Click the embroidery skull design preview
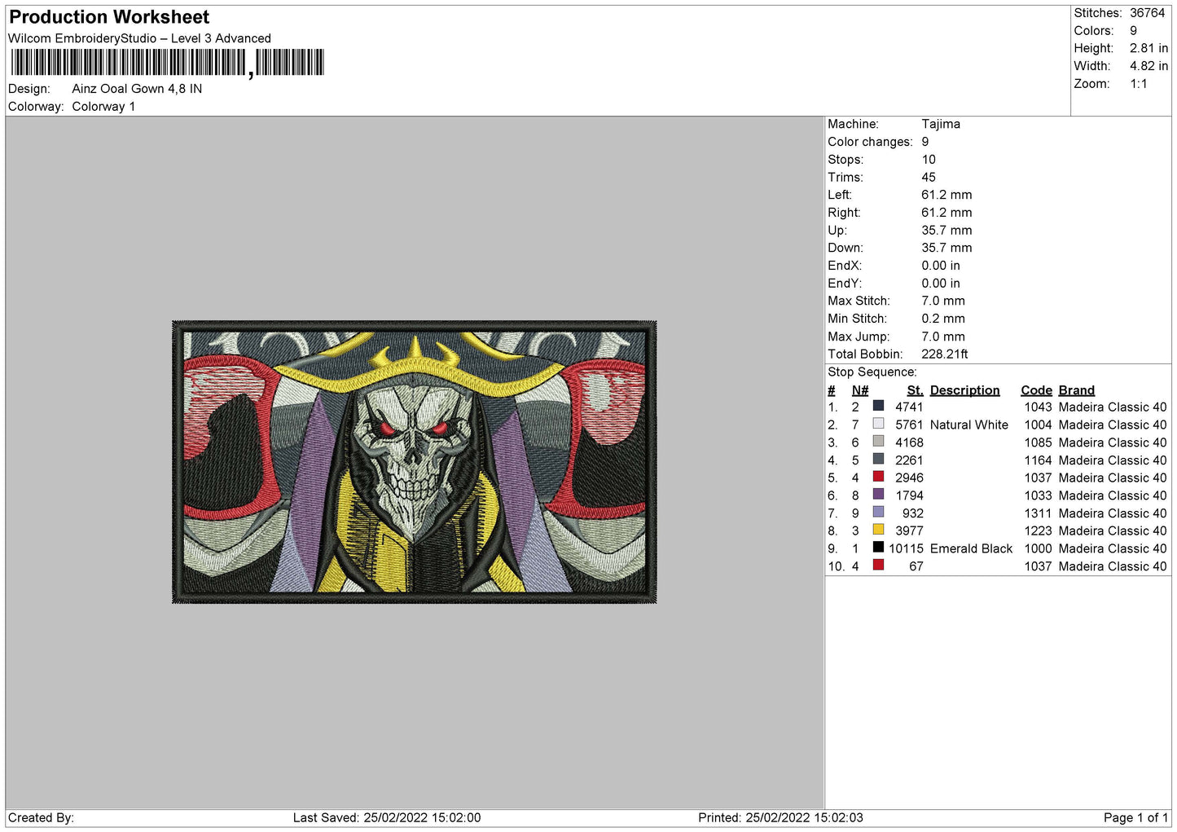 click(414, 462)
